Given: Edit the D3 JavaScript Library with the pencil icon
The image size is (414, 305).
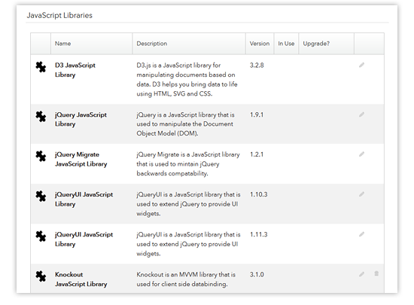Looking at the screenshot, I should click(x=362, y=65).
